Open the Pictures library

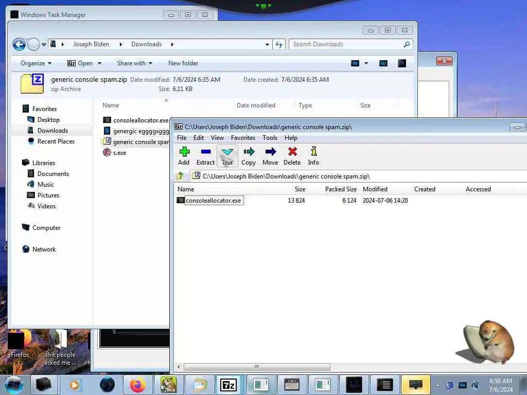pos(48,195)
